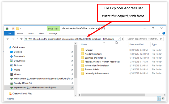169x104 pixels.
Task: Click the pin icon next to Documents
Action: (72, 61)
